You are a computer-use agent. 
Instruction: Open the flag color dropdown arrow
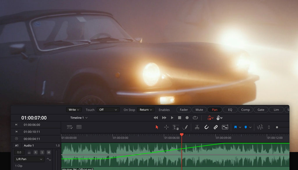pos(240,127)
